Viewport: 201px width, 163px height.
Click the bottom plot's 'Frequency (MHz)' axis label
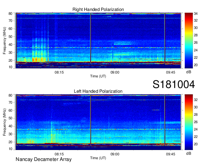4,122
